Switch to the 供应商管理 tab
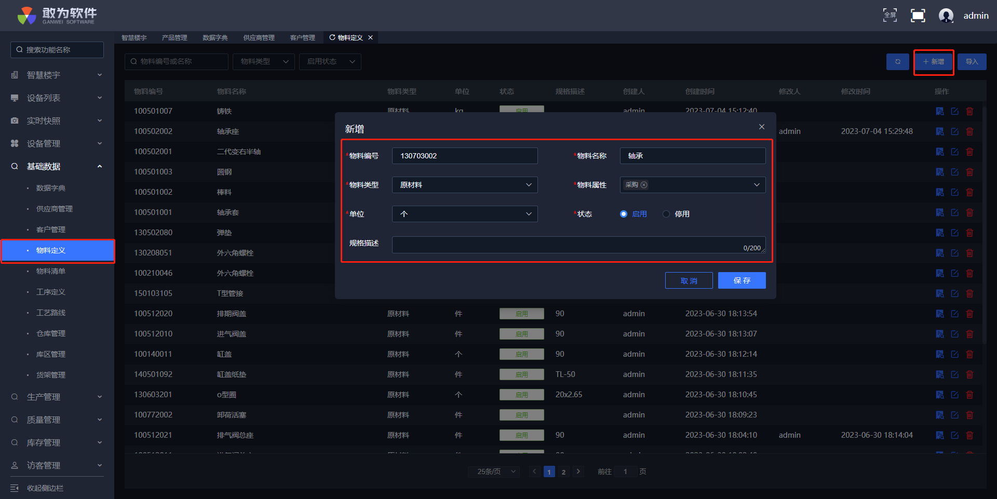The height and width of the screenshot is (499, 997). click(259, 37)
